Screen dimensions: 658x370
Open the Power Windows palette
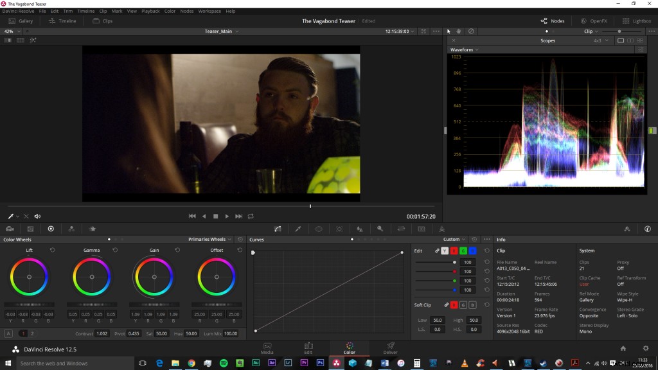317,229
